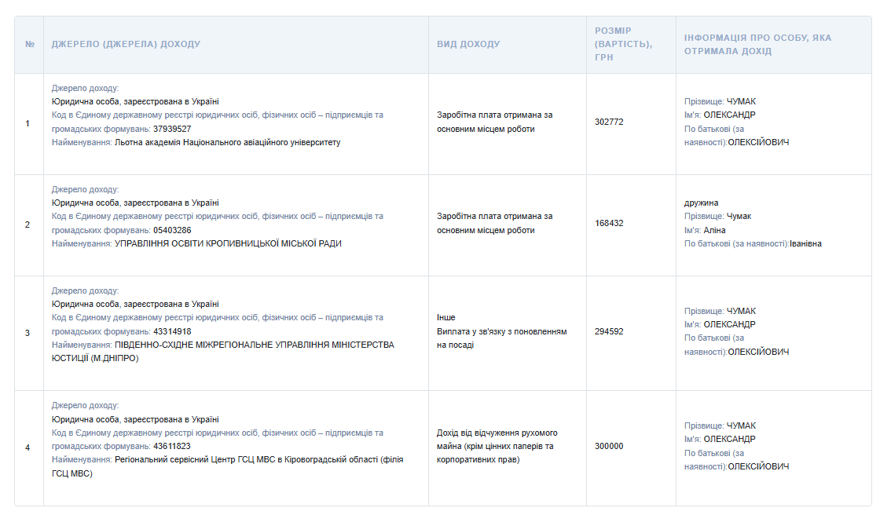This screenshot has width=880, height=515.
Task: Click the "Розмір (вартість), грн" header
Action: (x=624, y=44)
